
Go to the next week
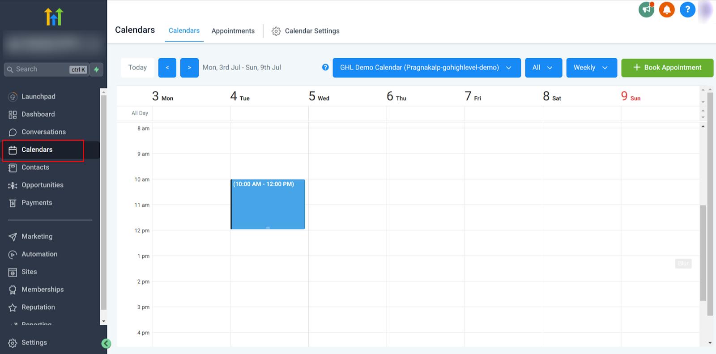189,68
